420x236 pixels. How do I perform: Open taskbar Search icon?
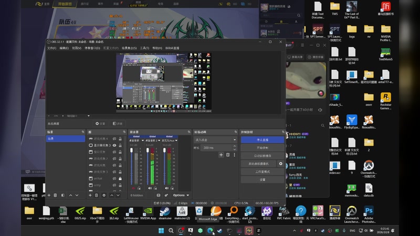[171, 230]
